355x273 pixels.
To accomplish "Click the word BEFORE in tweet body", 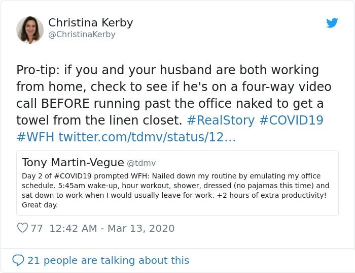I will point(65,104).
